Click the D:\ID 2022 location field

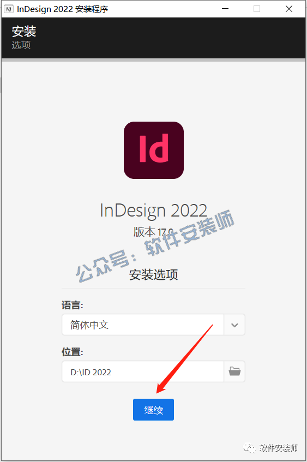click(x=143, y=371)
